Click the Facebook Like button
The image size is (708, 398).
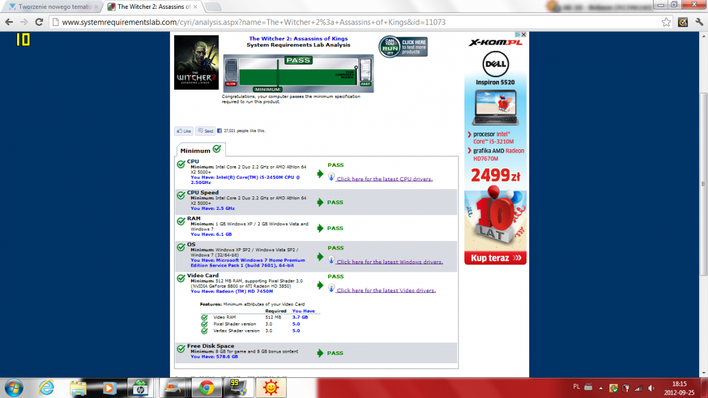point(183,131)
